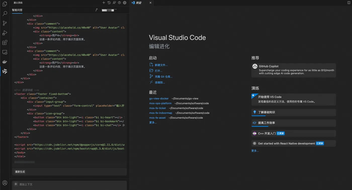The image size is (352, 190).
Task: Start a new chat with plus icon
Action: (104, 3)
